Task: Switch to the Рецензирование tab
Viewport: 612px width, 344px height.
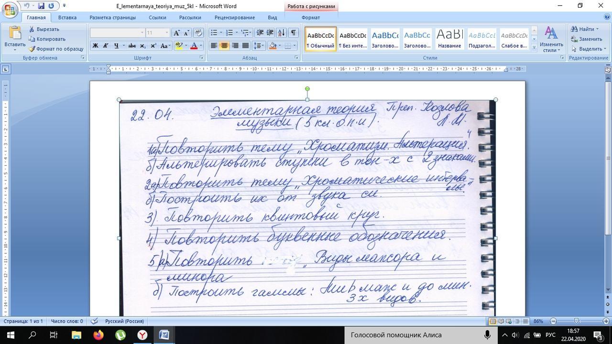Action: pos(234,17)
